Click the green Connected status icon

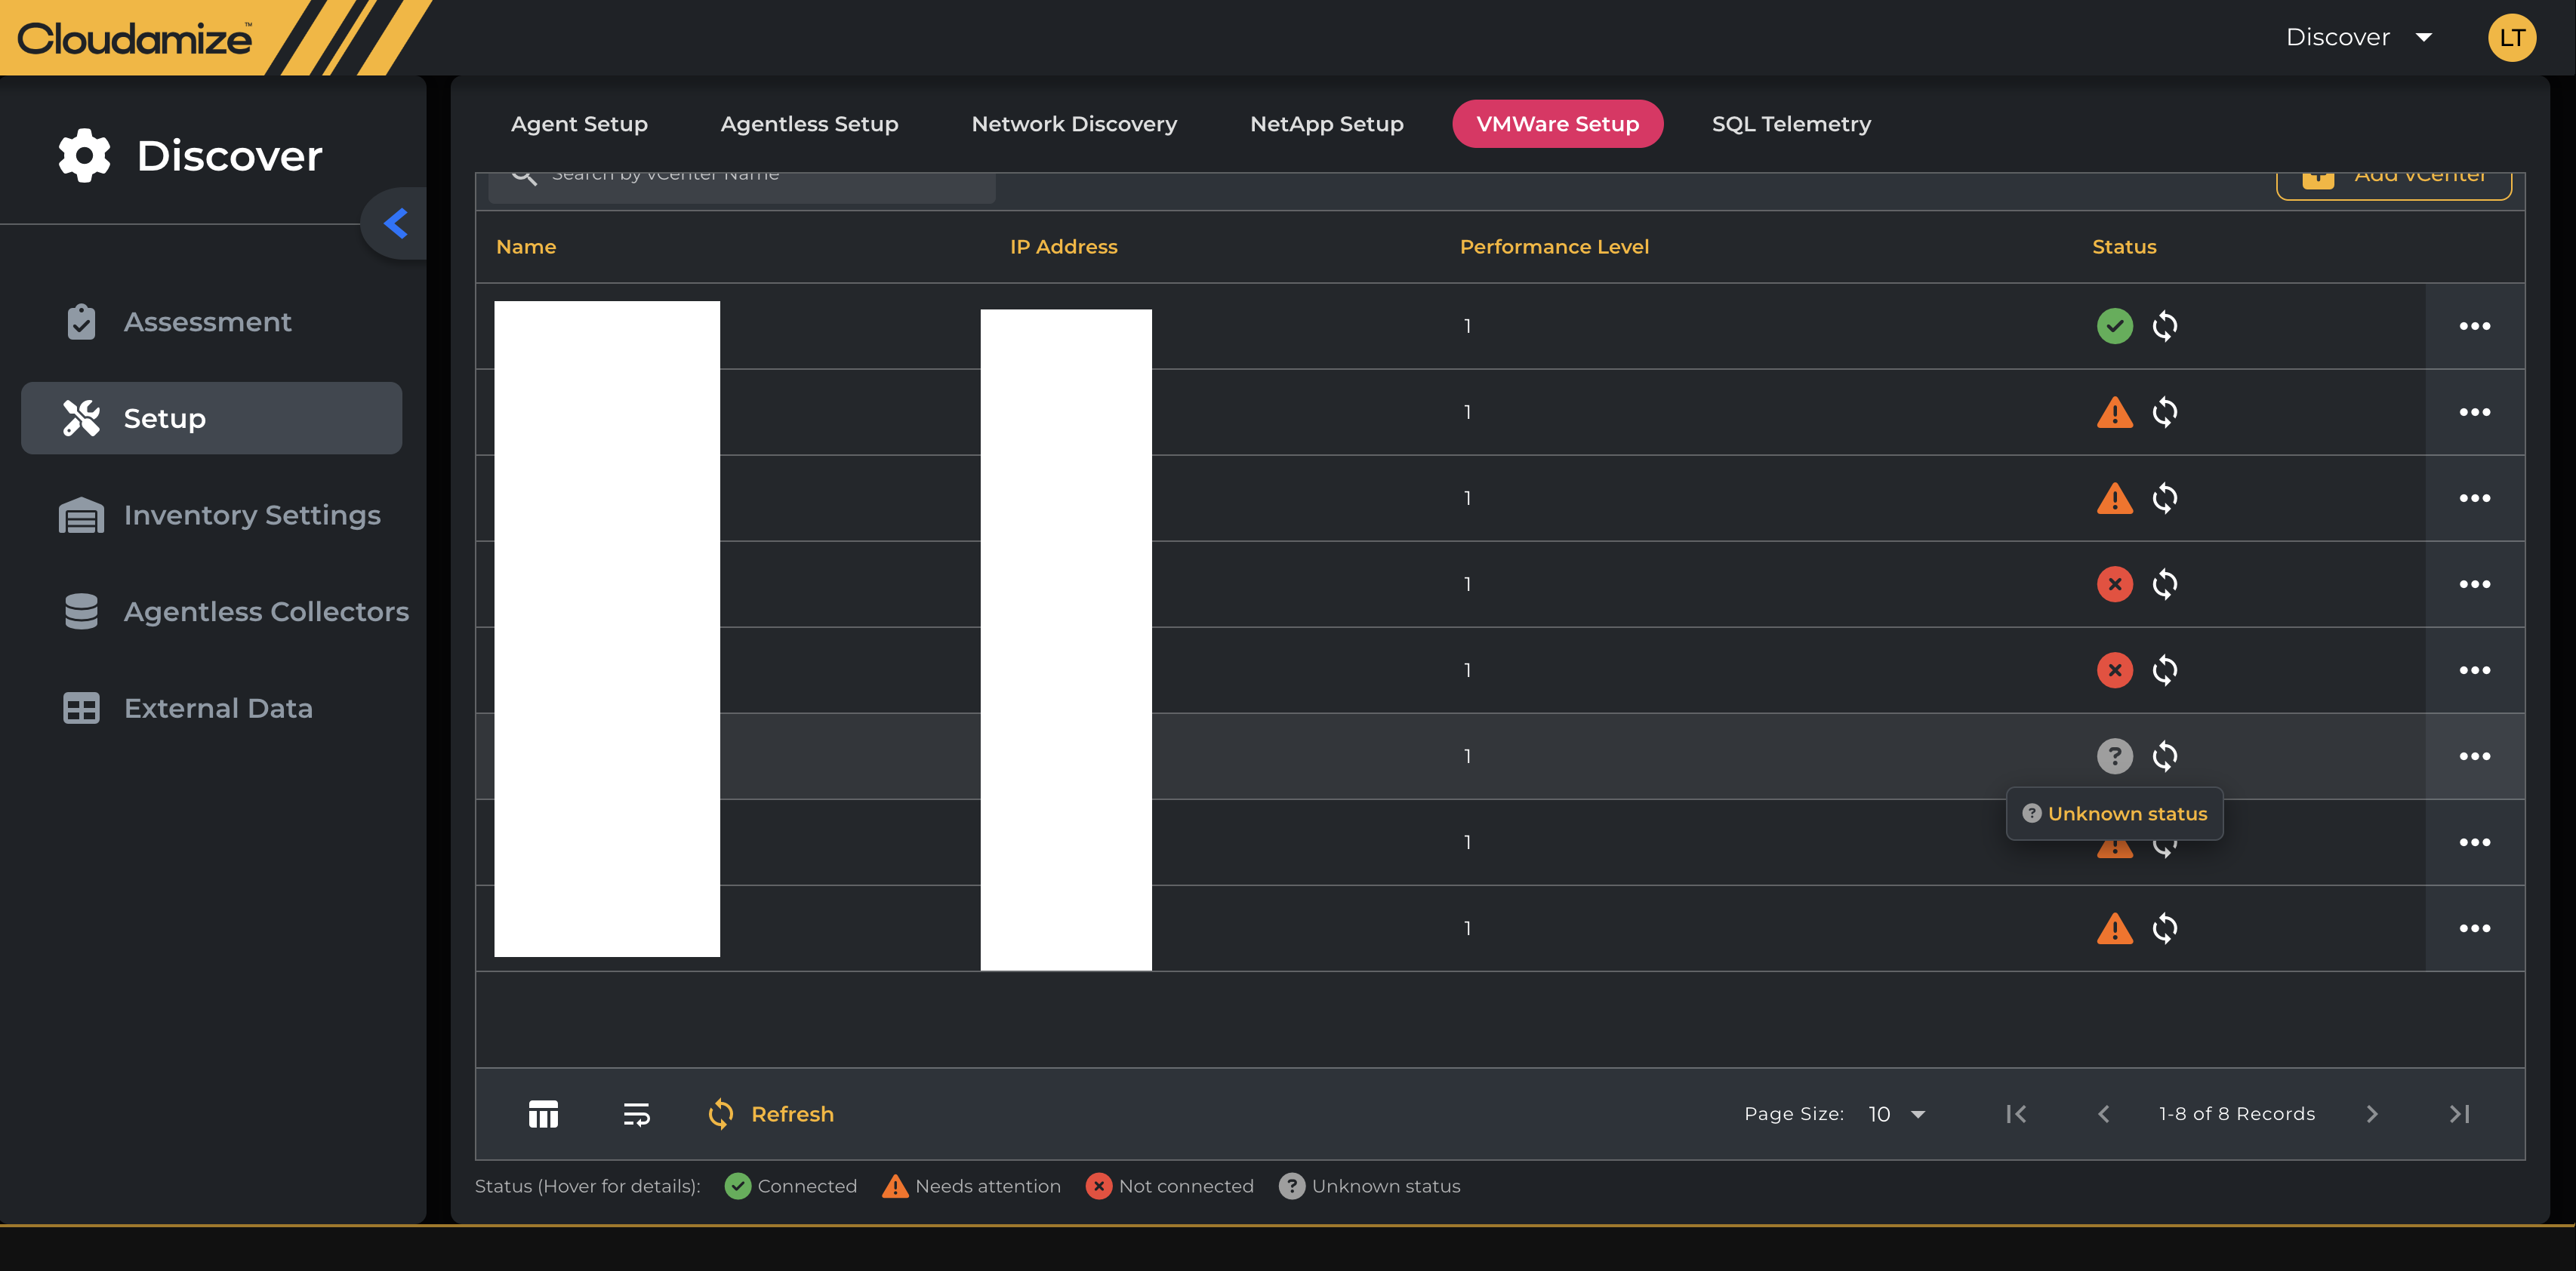click(x=2114, y=326)
